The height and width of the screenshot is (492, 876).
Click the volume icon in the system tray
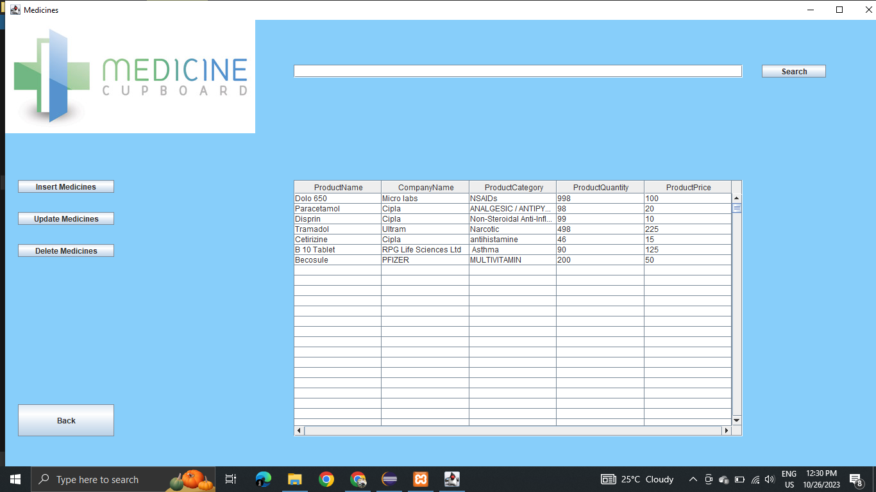point(769,479)
